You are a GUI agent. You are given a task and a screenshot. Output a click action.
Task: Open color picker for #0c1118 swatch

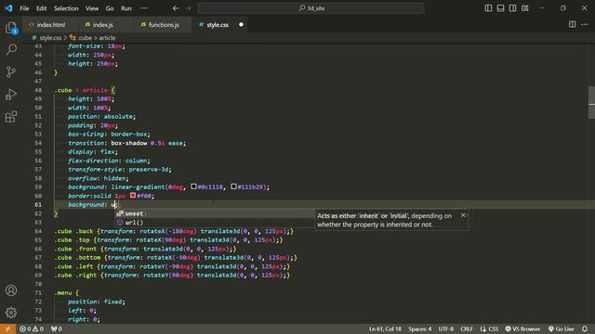pyautogui.click(x=193, y=186)
